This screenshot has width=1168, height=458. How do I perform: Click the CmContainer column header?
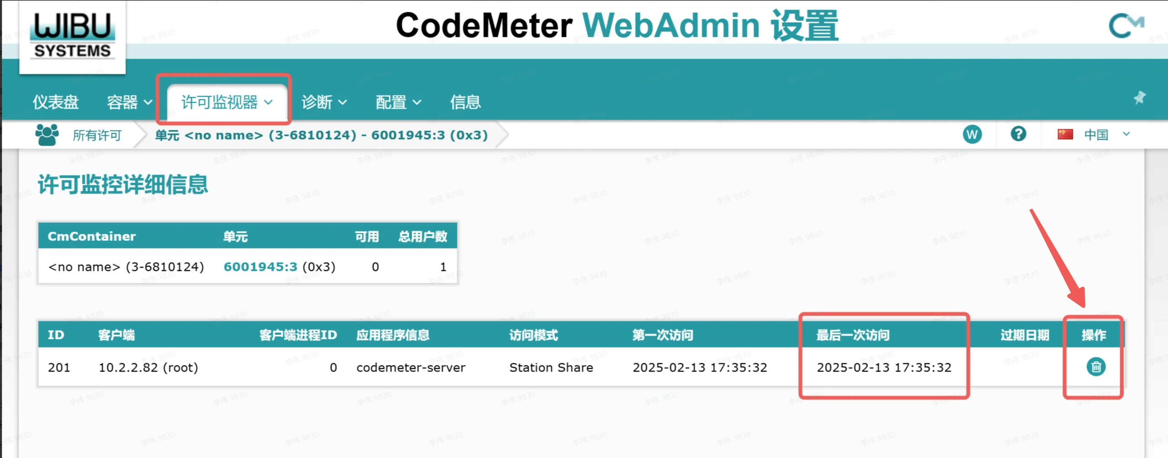(x=92, y=236)
